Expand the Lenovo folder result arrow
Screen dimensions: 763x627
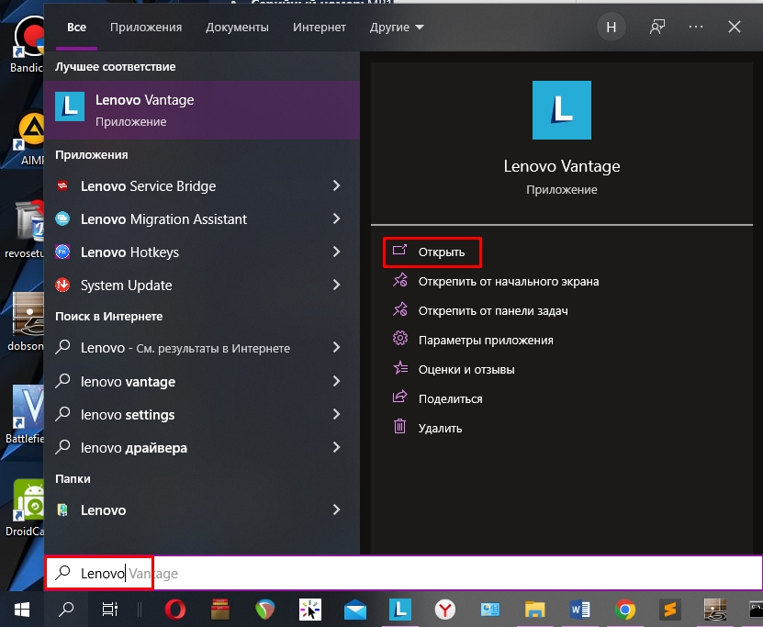336,510
